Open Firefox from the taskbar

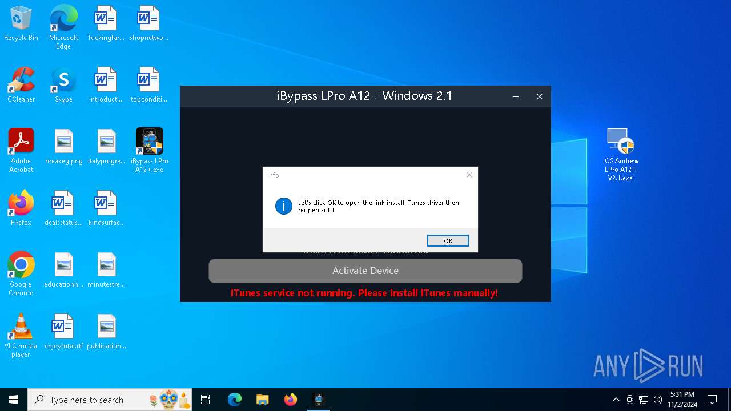click(291, 400)
